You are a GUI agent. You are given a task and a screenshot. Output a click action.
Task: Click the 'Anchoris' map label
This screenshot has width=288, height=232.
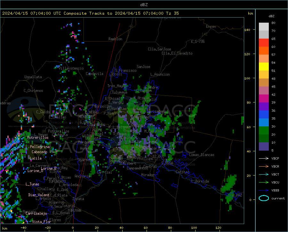point(82,176)
